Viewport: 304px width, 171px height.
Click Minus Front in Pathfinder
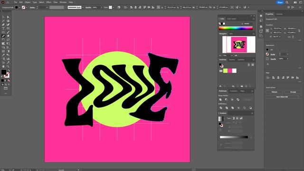click(x=226, y=100)
